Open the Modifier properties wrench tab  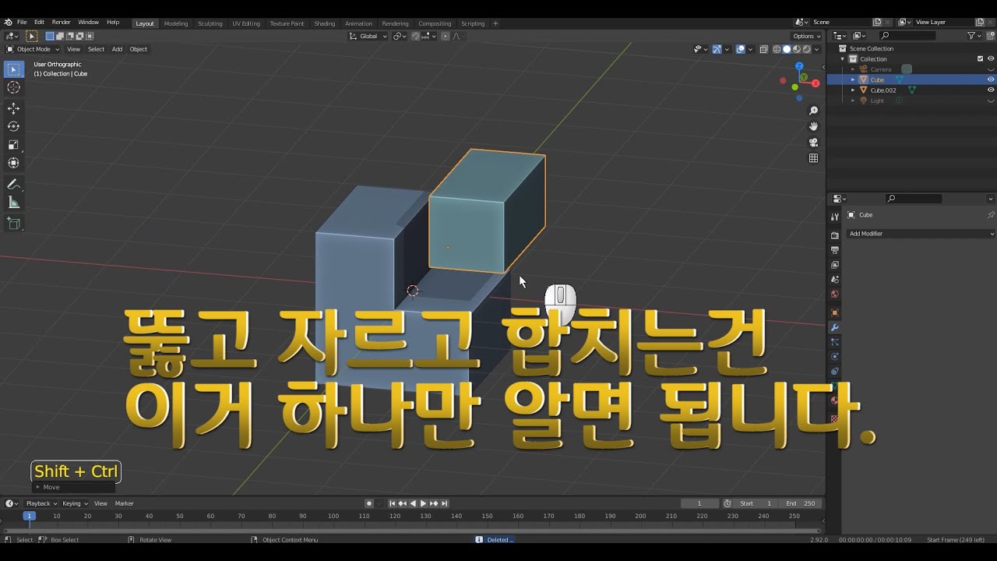835,327
